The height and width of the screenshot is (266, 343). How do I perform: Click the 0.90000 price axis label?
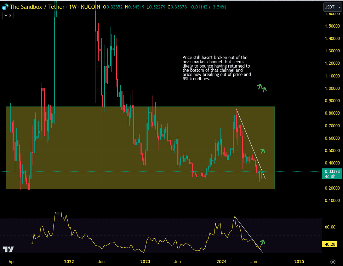point(332,101)
